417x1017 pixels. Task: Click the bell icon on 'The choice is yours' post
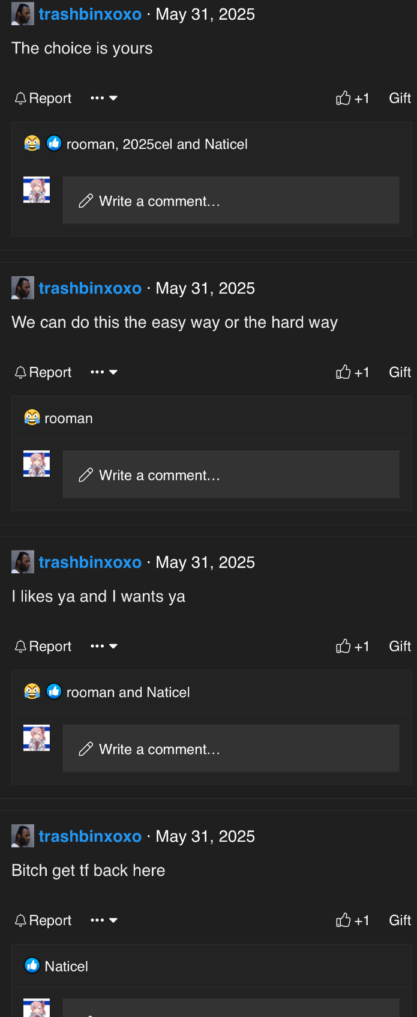pyautogui.click(x=20, y=98)
